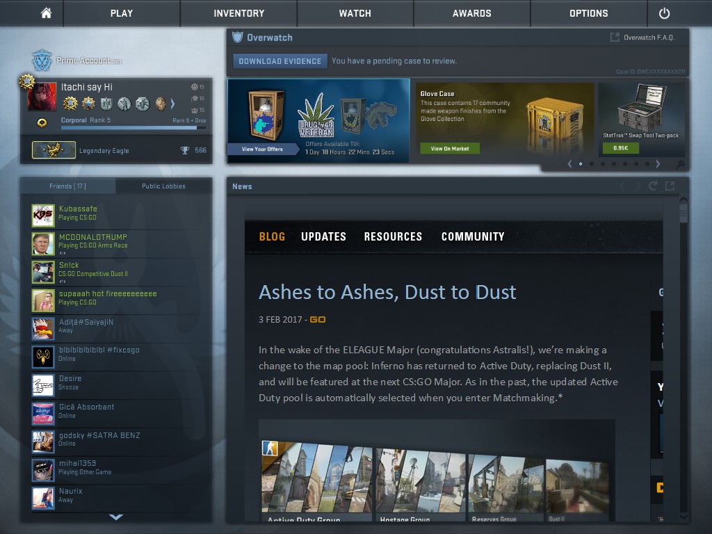Screen dimensions: 712x534
Task: Click the power quit icon
Action: tap(664, 13)
